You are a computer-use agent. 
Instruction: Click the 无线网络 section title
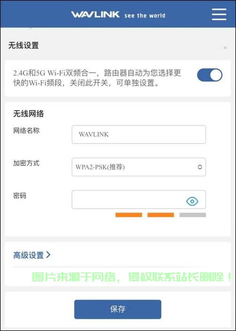(28, 114)
